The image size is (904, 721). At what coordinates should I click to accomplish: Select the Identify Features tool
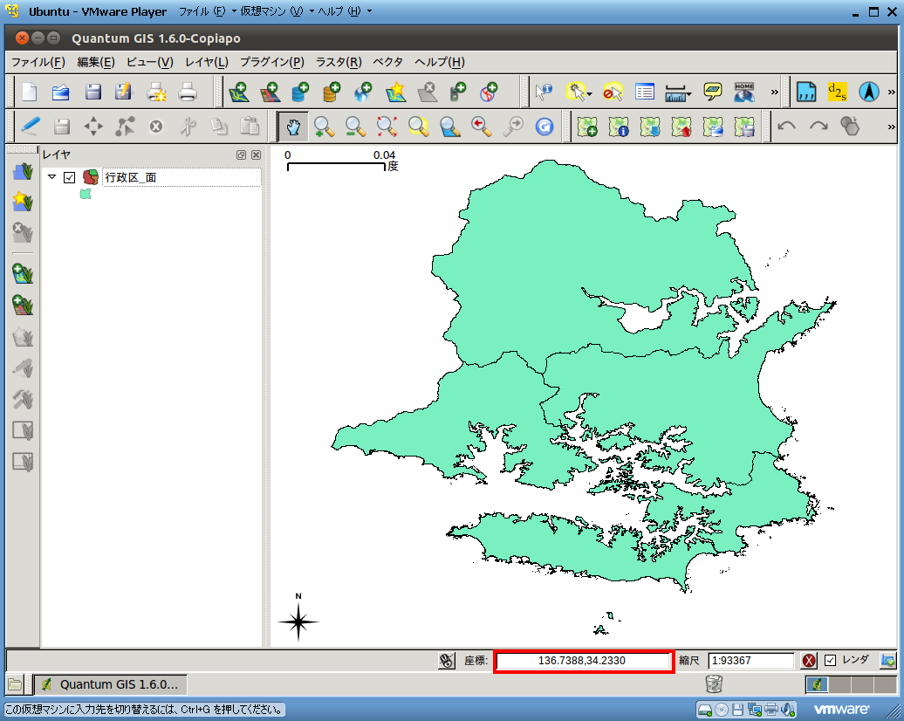544,92
